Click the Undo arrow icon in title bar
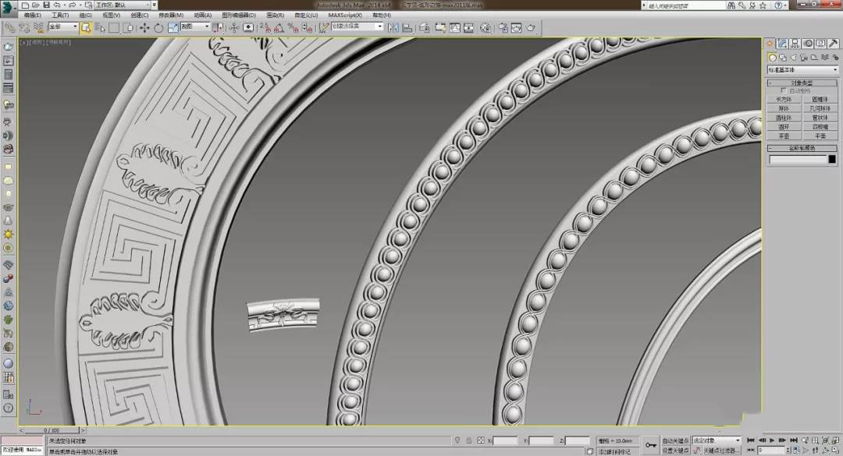Viewport: 843px width, 456px height. click(56, 5)
